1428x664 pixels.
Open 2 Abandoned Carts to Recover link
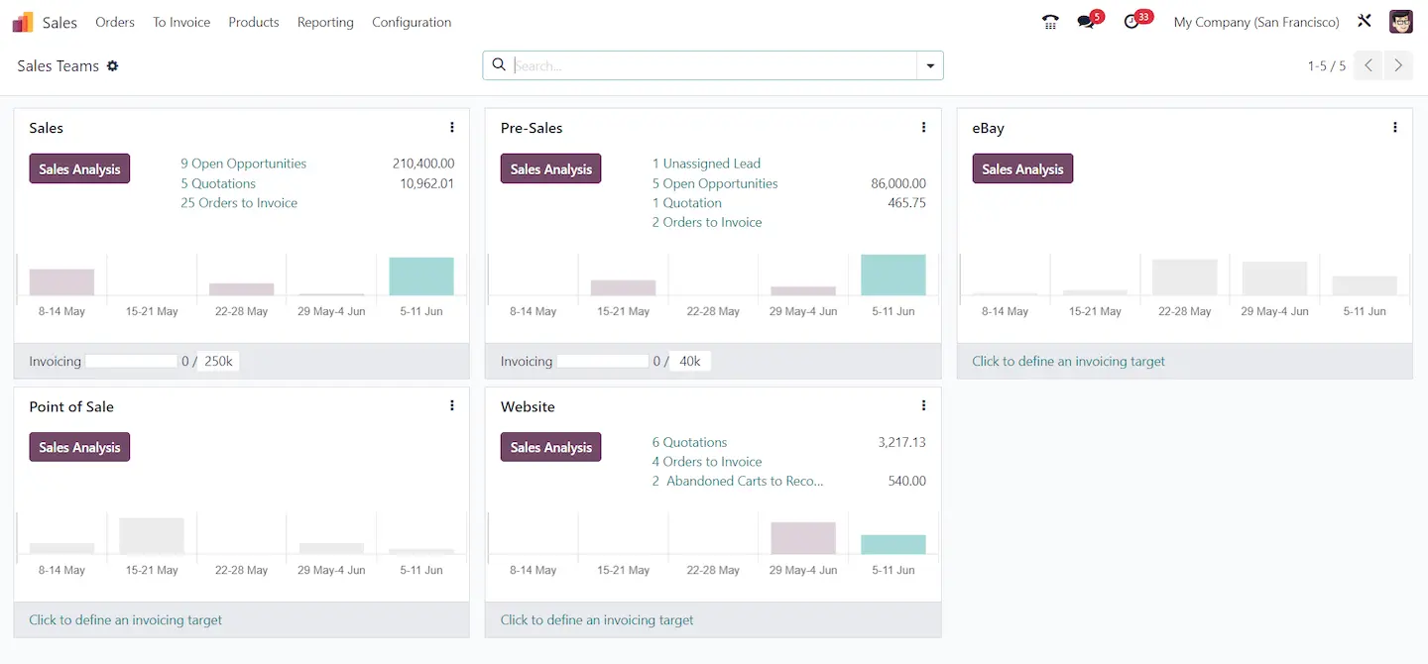tap(738, 482)
